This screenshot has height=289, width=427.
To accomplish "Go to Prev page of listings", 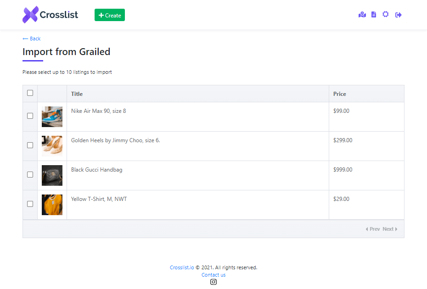I will tap(373, 229).
